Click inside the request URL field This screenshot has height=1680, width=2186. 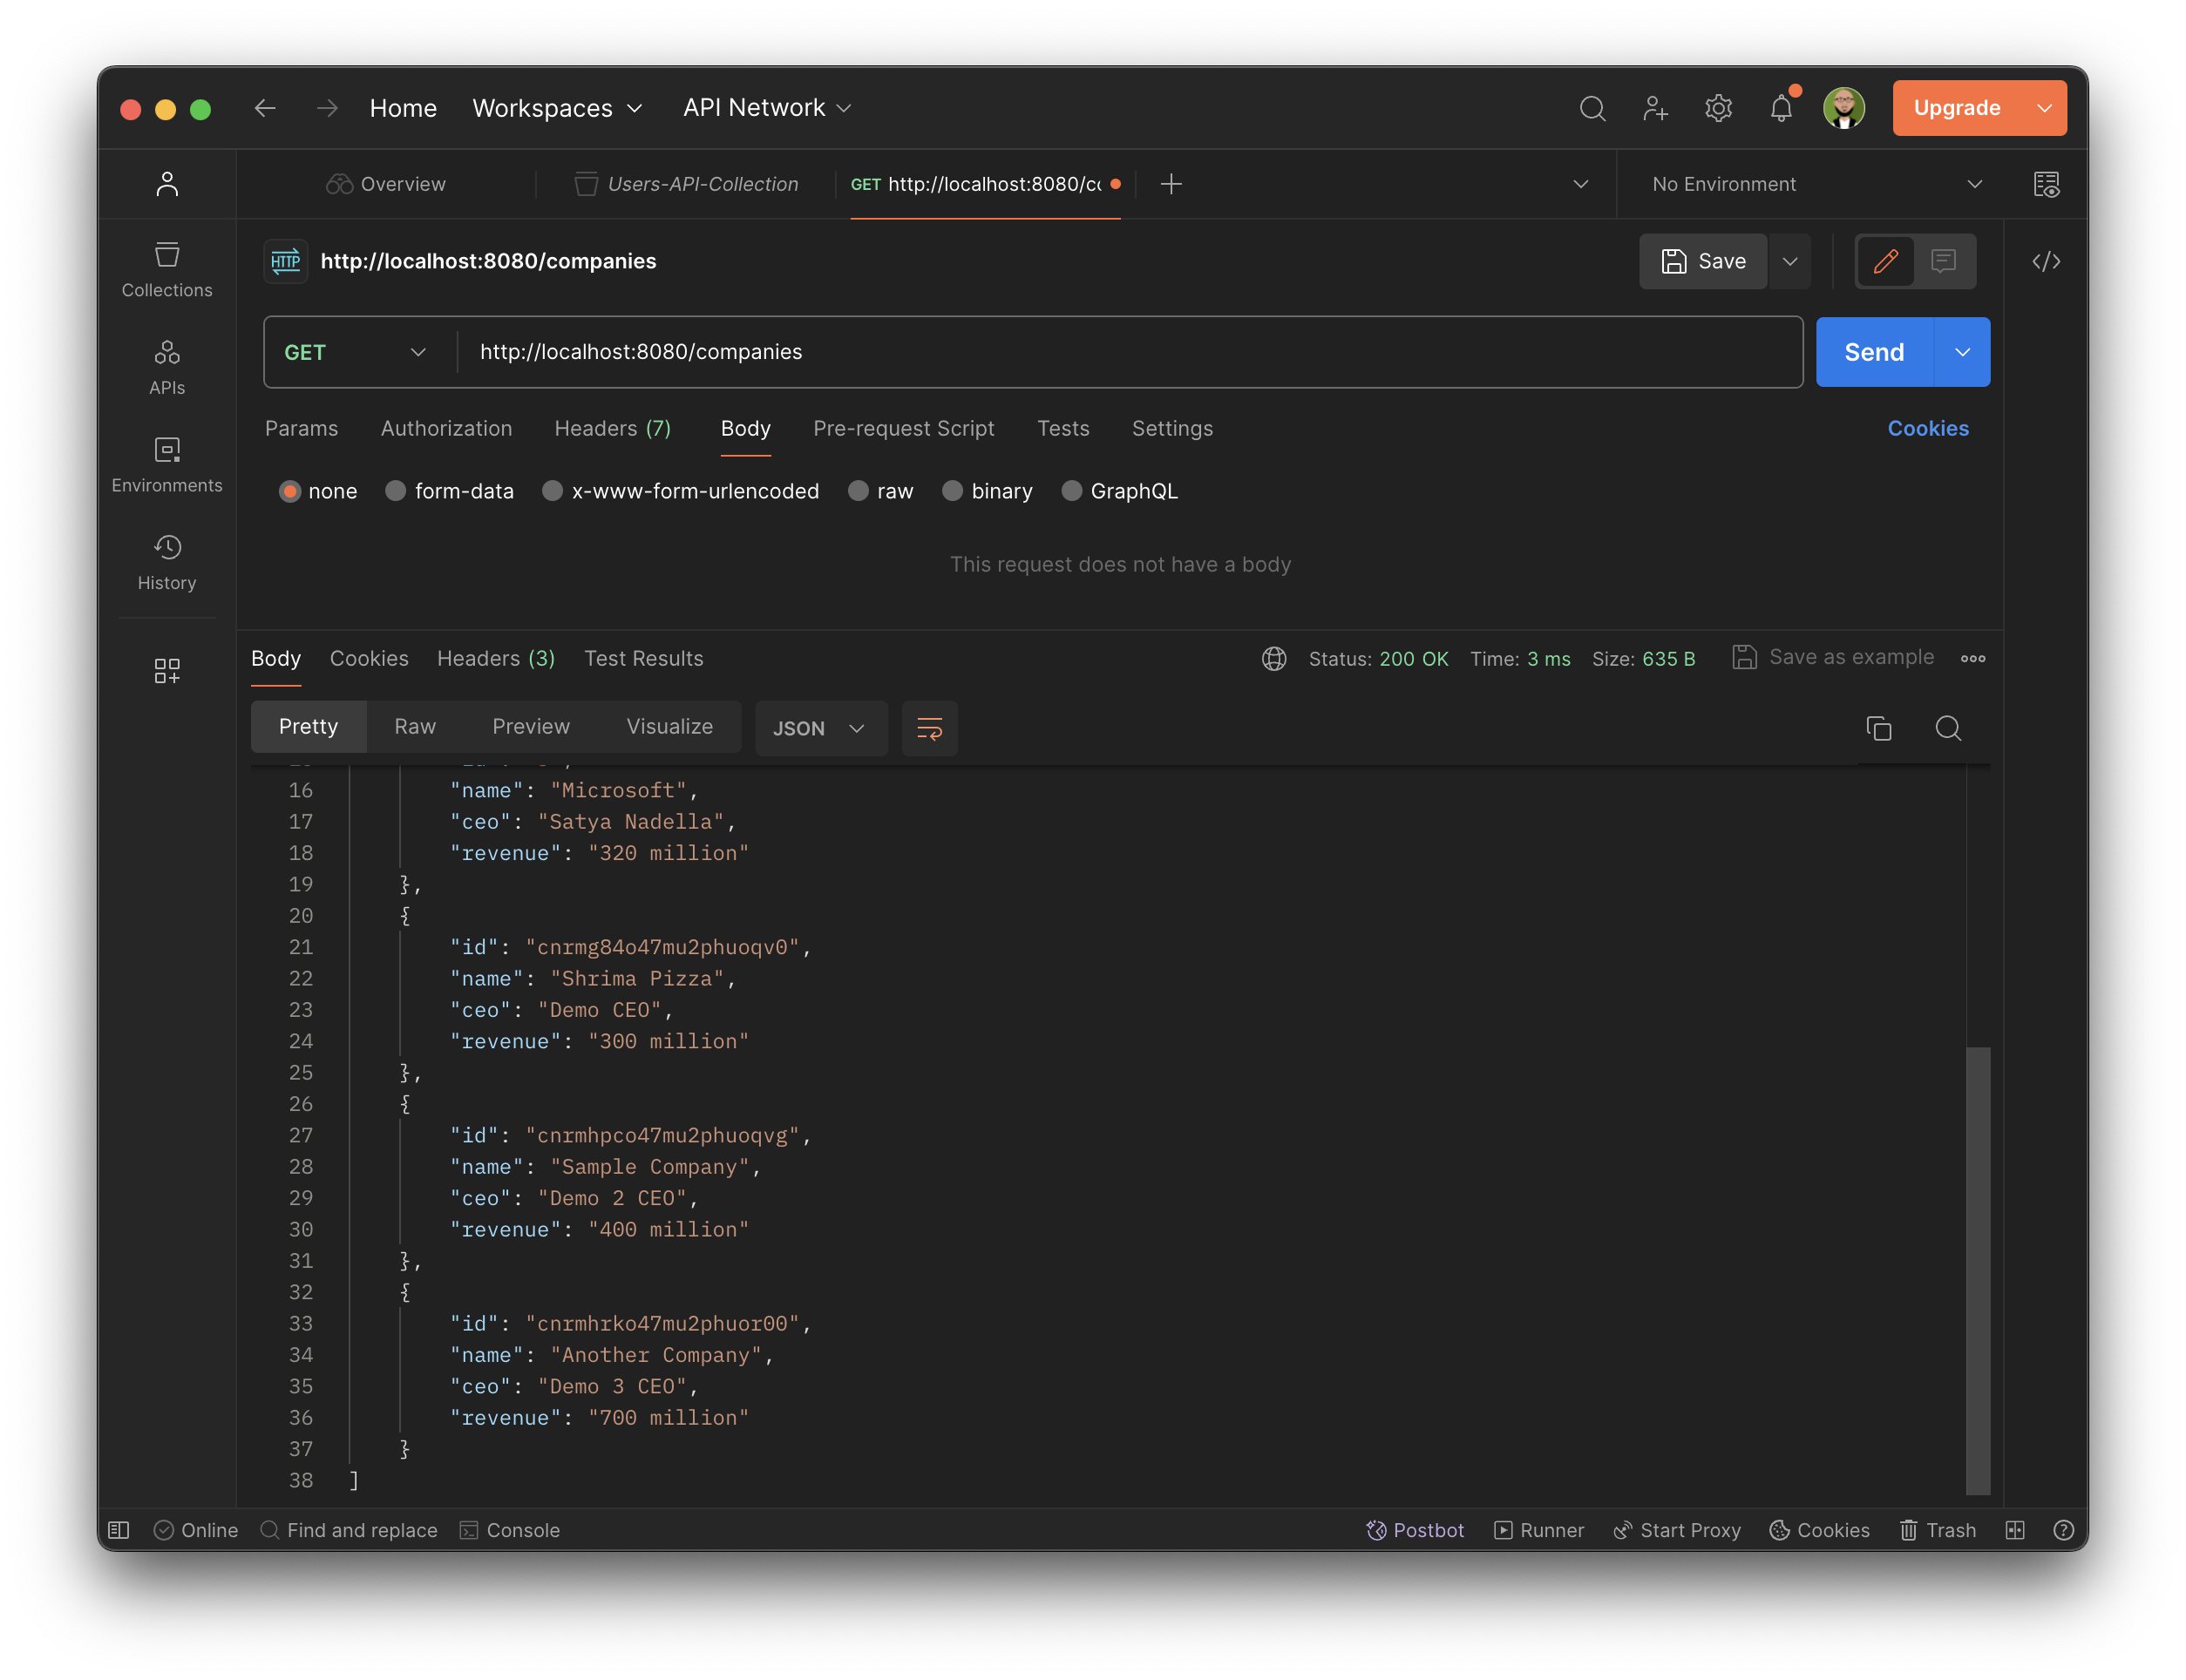[x=1000, y=352]
